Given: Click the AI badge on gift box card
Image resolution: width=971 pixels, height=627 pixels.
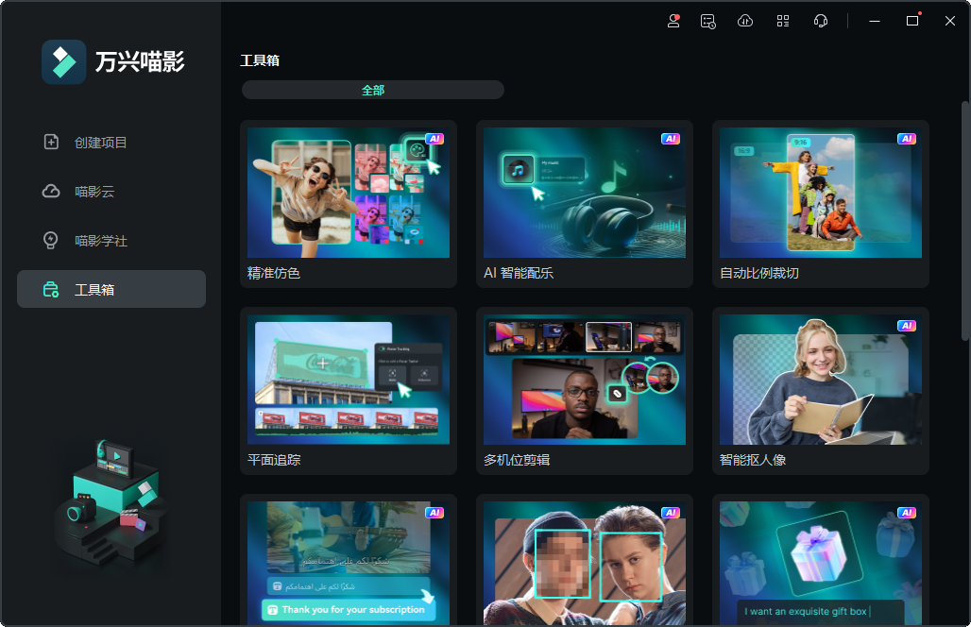Looking at the screenshot, I should point(907,513).
